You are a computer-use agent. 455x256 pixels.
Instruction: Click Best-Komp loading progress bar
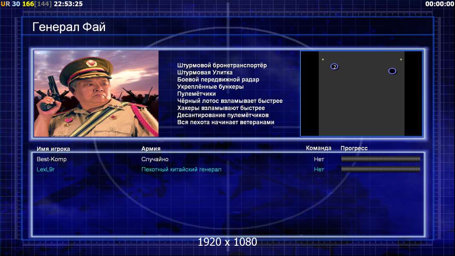coord(381,159)
